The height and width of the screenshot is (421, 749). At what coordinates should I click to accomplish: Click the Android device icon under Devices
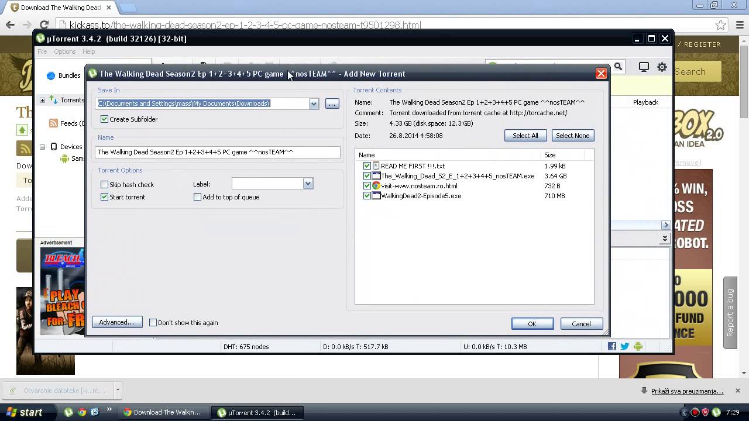[65, 158]
